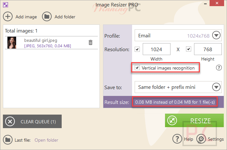Open the Open folder link
The image size is (227, 150).
46,140
